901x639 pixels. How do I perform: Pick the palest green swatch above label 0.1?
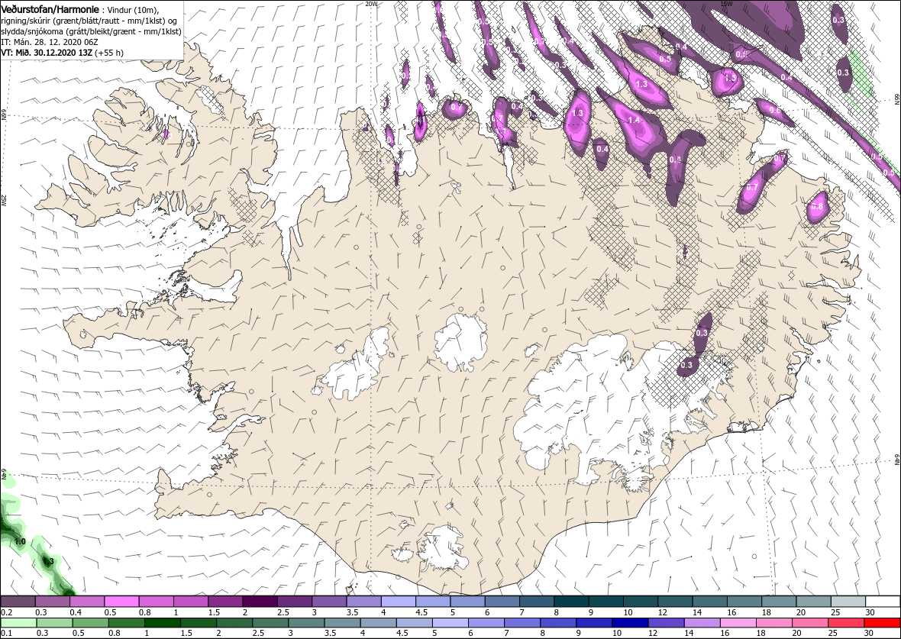pos(18,623)
